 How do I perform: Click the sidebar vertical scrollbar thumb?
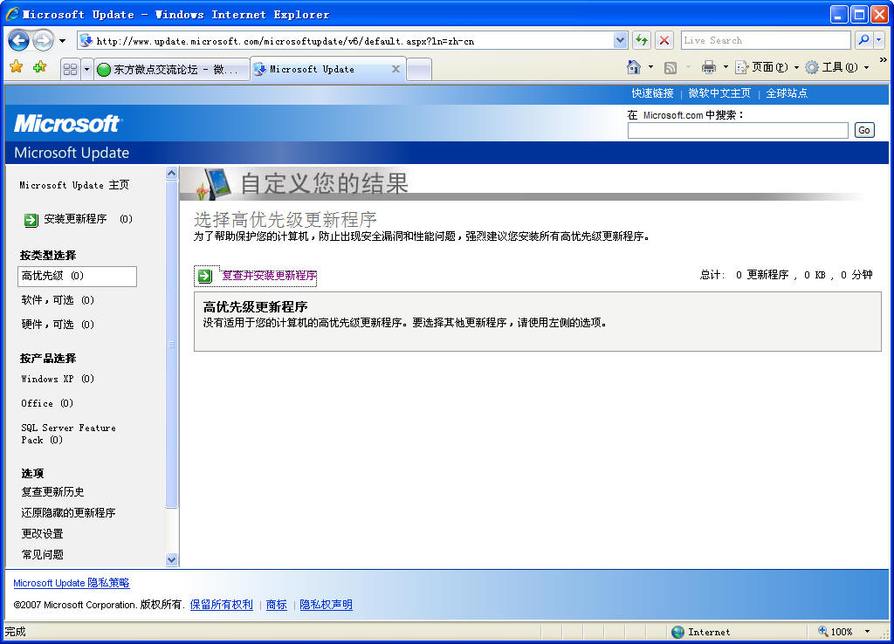click(x=172, y=344)
